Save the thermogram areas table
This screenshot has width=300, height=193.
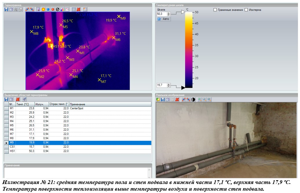click(x=6, y=99)
